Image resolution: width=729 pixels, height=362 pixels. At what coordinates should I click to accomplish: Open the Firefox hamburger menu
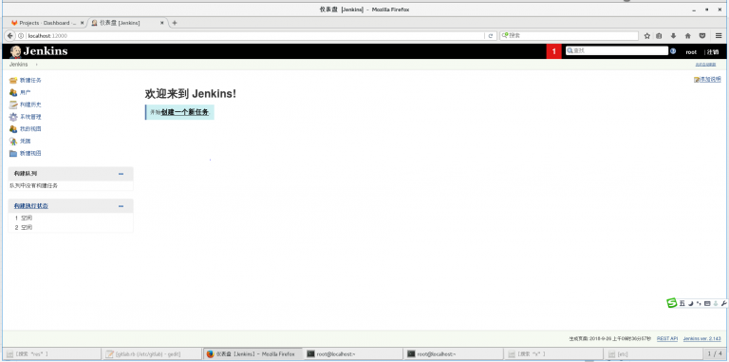(x=719, y=36)
